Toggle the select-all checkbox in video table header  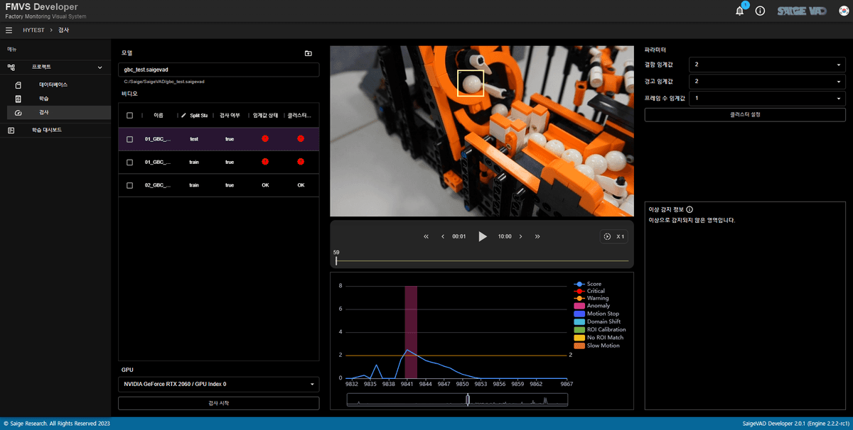129,114
